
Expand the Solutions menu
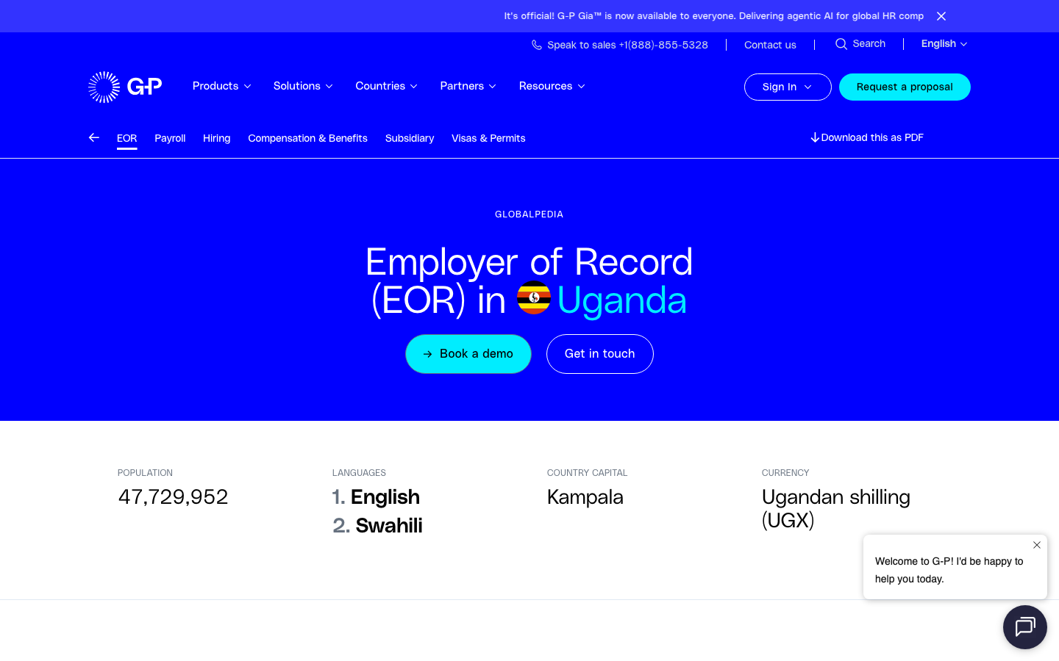(303, 86)
